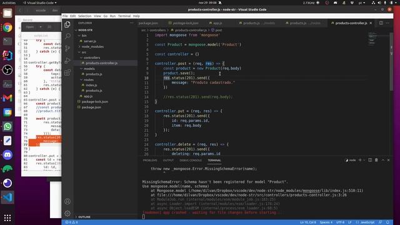Open the View menu
The image size is (400, 225).
[97, 16]
